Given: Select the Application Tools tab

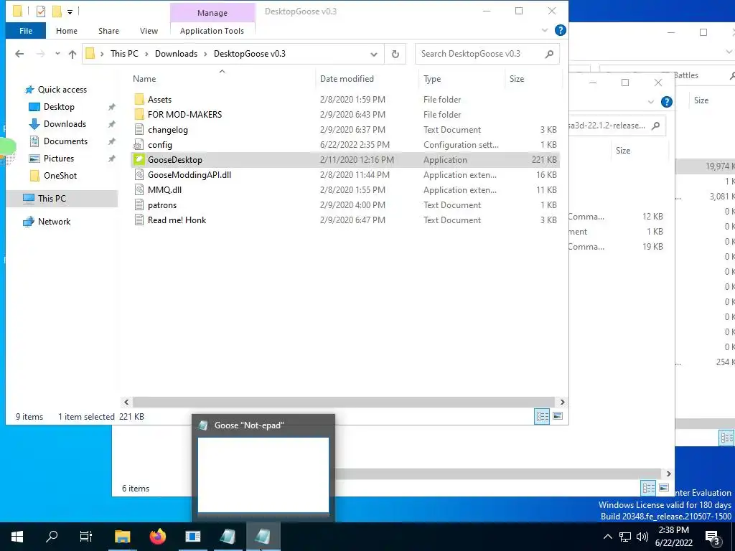Looking at the screenshot, I should 212,31.
